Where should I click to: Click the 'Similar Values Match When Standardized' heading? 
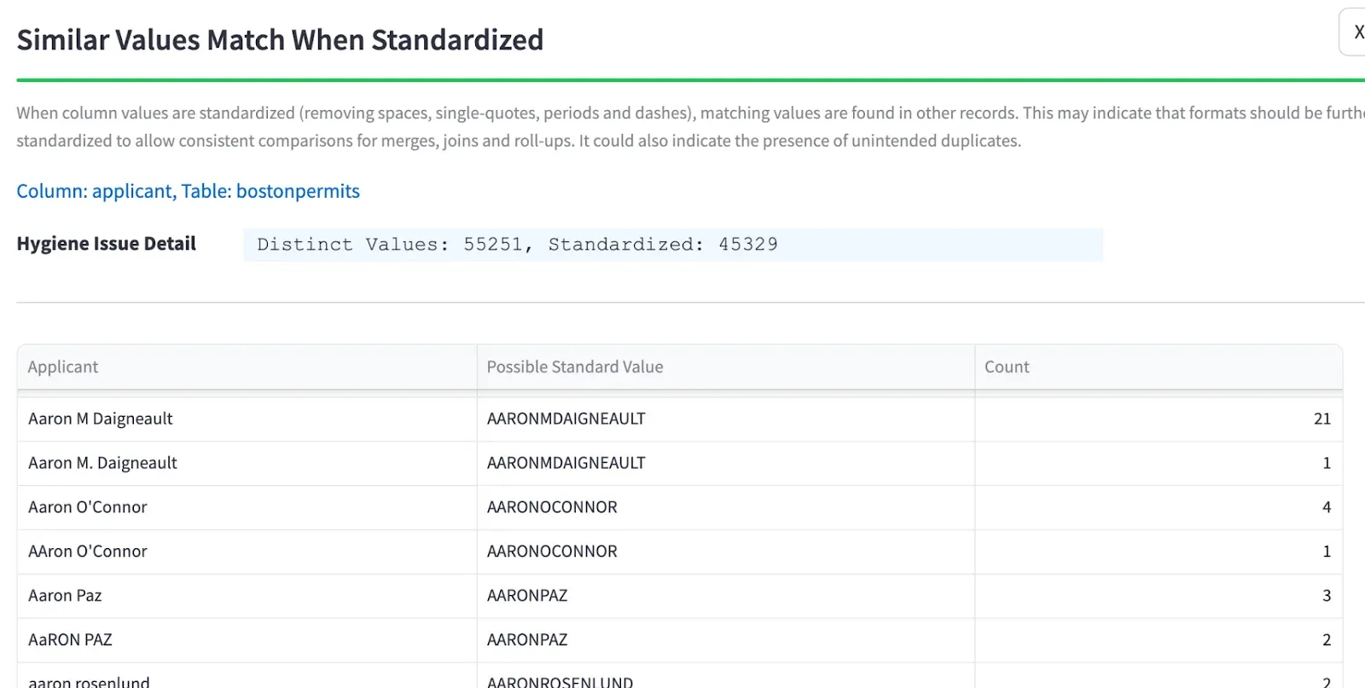[x=280, y=40]
